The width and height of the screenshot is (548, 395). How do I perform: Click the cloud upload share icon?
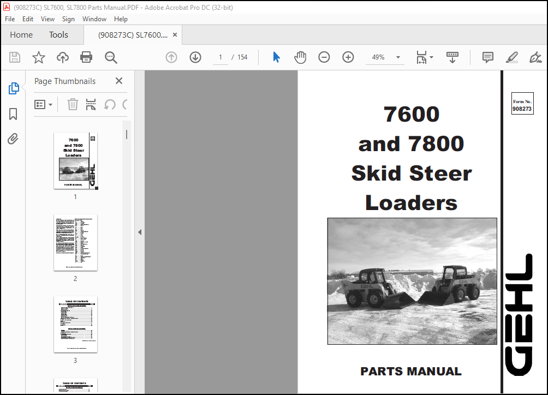click(x=63, y=57)
